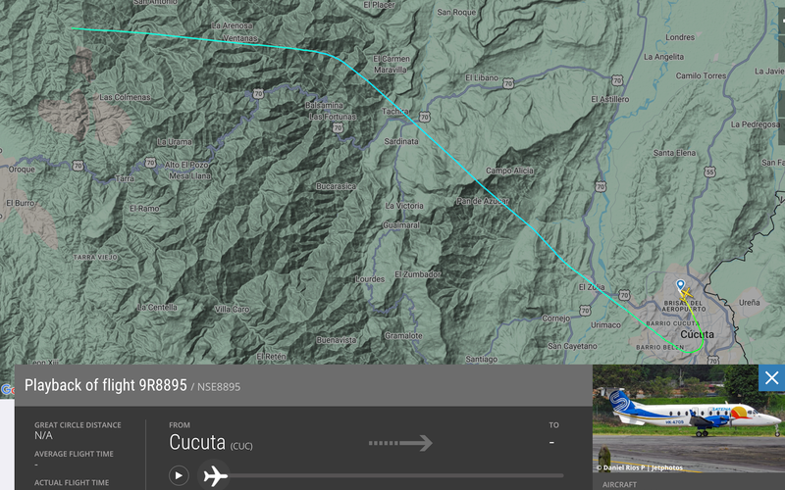Open the Satena aircraft photo
Image resolution: width=785 pixels, height=490 pixels.
pos(689,418)
